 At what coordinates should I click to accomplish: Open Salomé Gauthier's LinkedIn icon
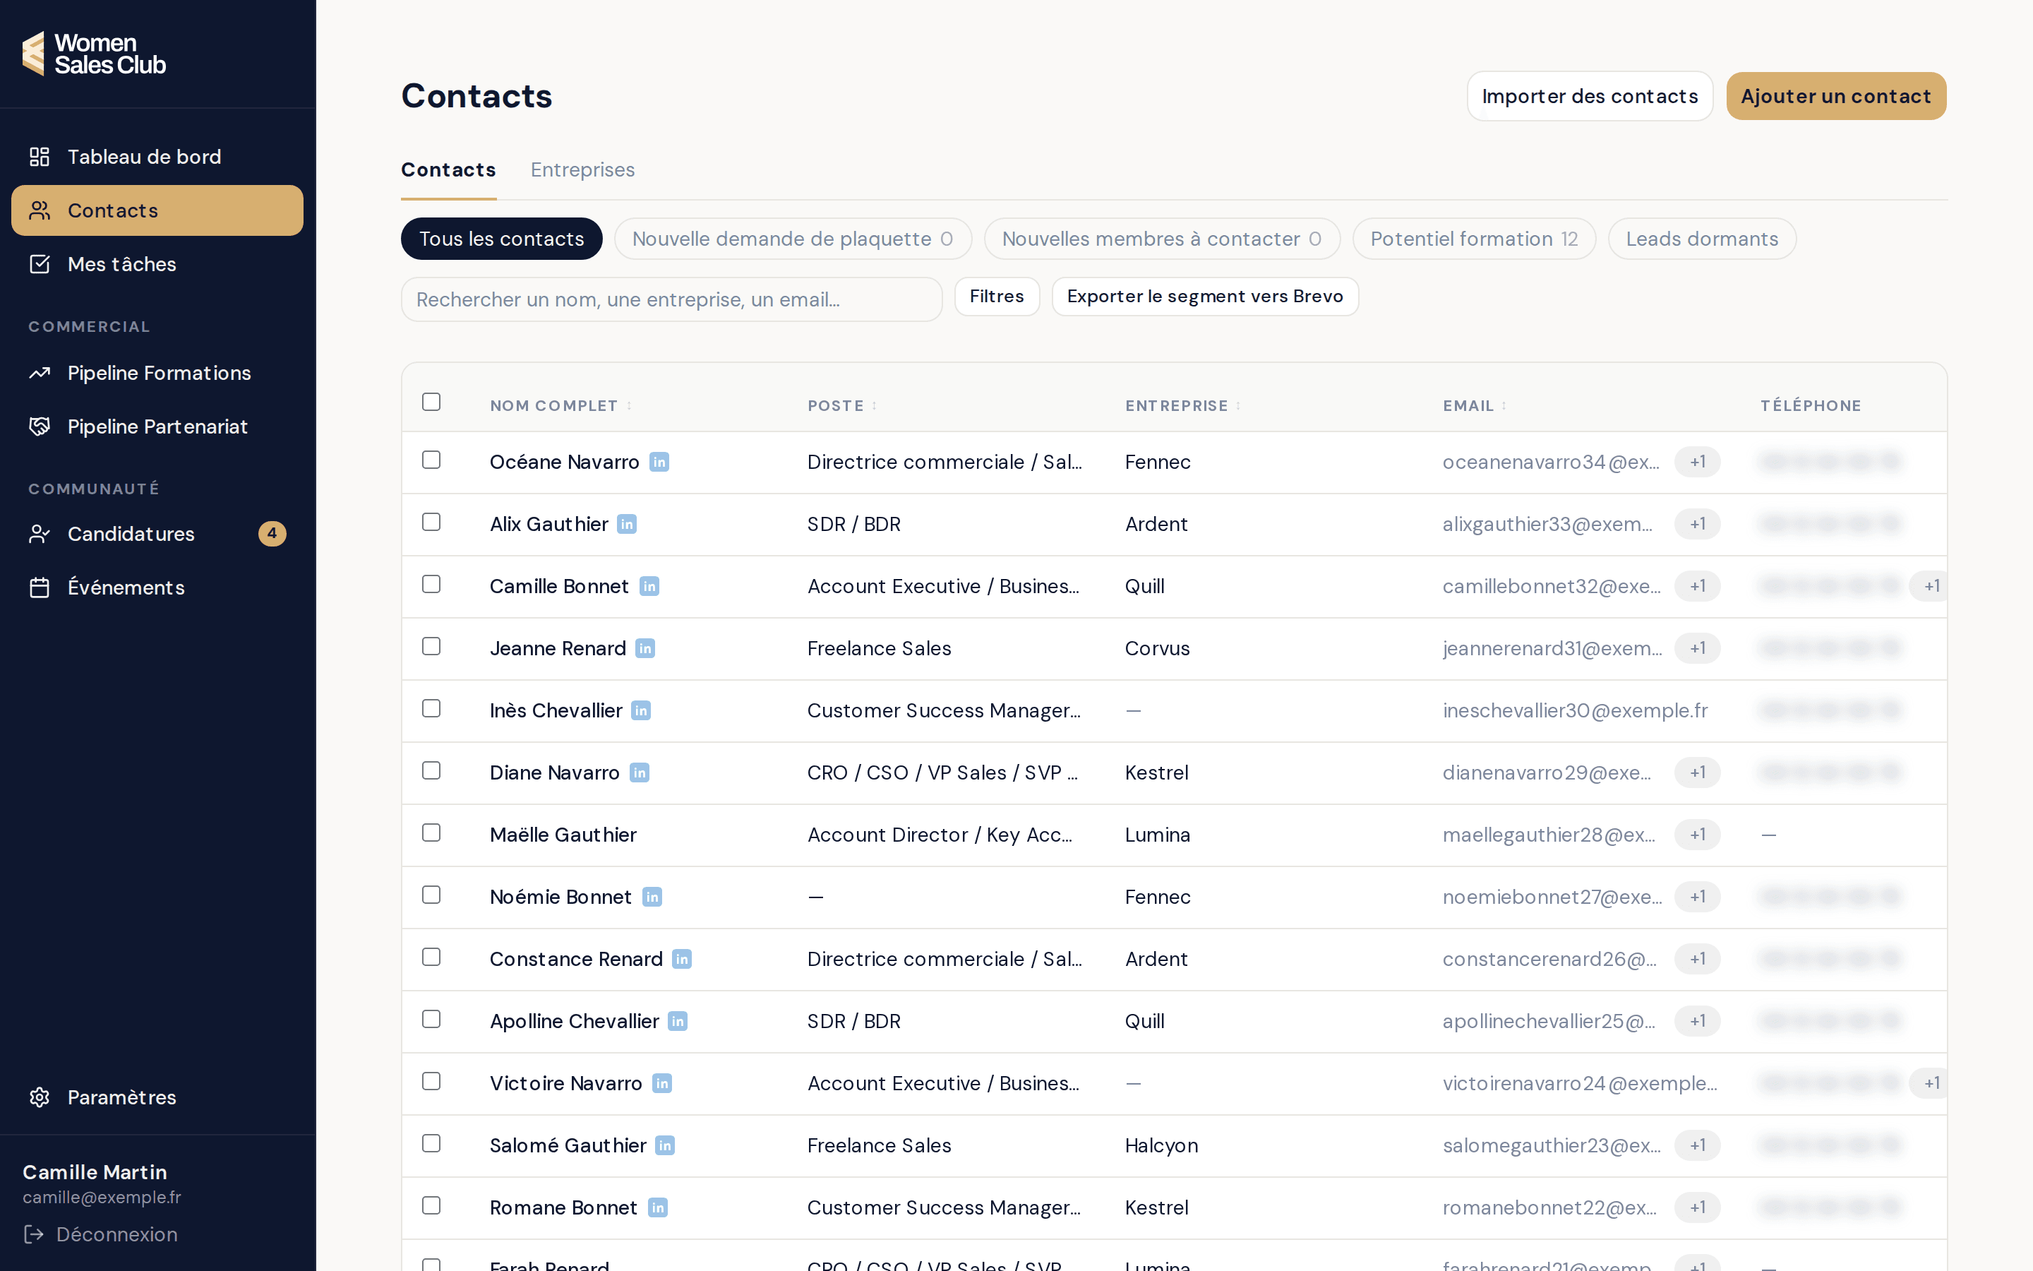(664, 1147)
